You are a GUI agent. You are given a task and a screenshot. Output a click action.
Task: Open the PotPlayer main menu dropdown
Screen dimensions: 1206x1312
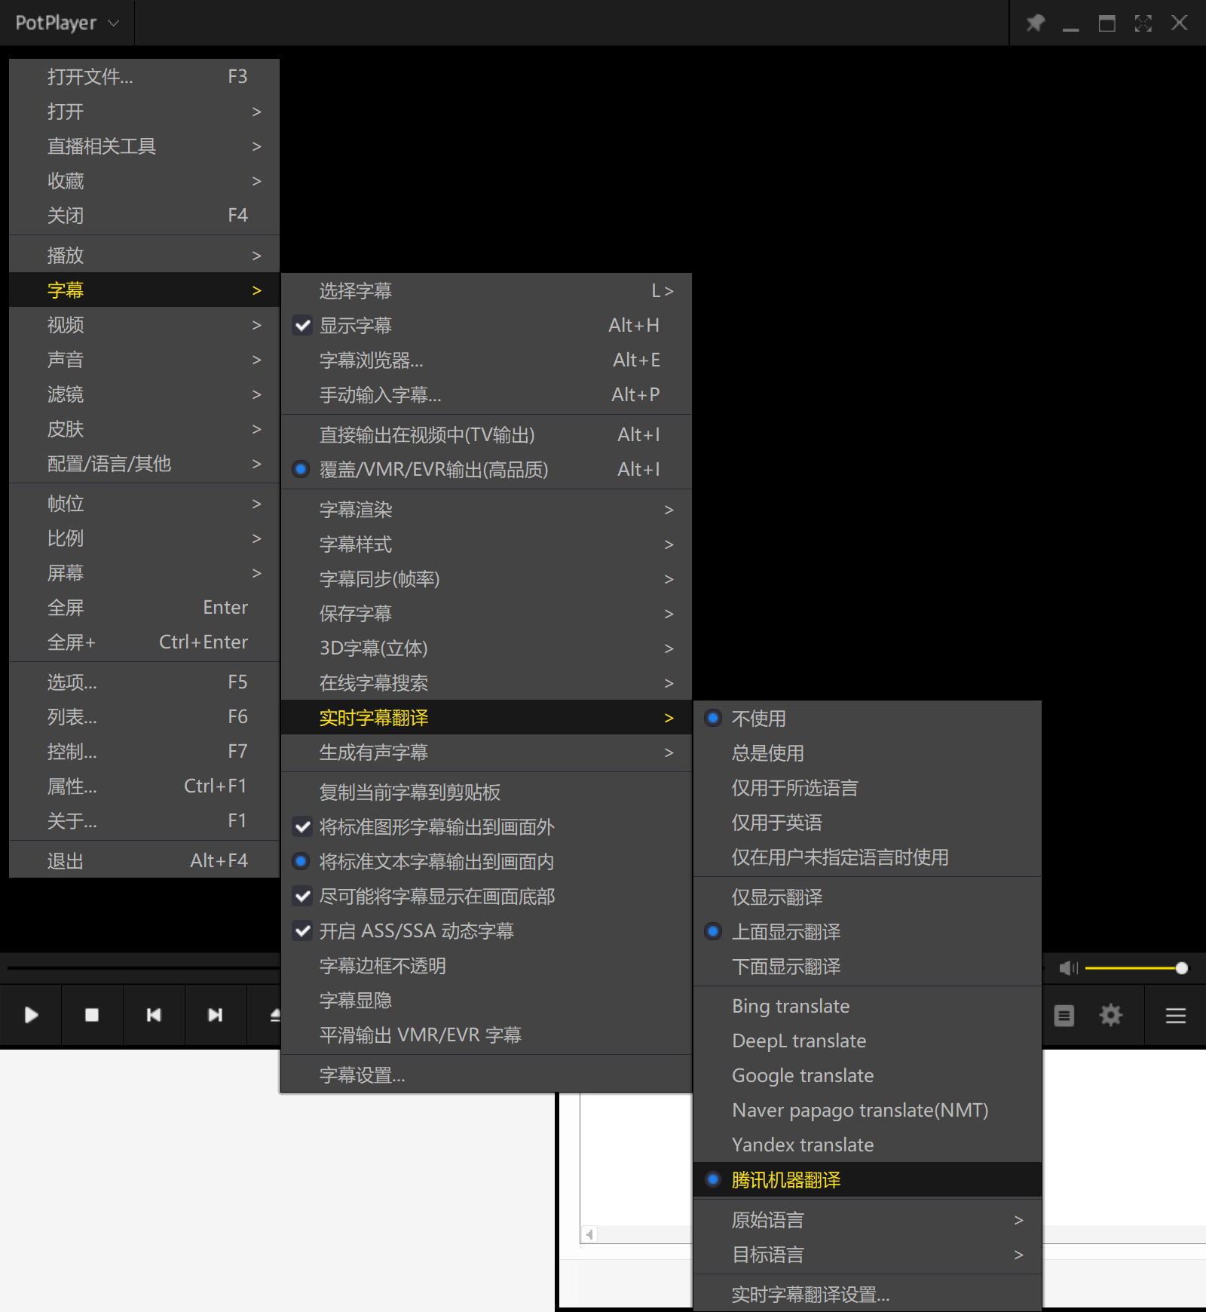click(x=67, y=23)
